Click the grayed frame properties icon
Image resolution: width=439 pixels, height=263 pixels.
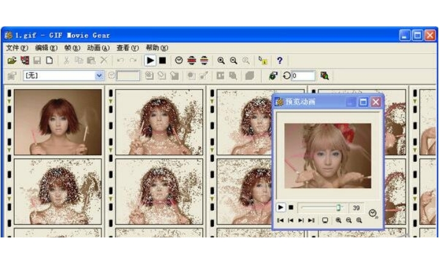(12, 75)
